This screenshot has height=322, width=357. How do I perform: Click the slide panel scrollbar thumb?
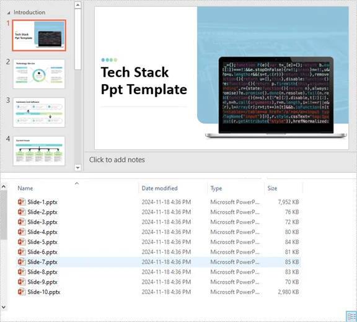pyautogui.click(x=78, y=39)
